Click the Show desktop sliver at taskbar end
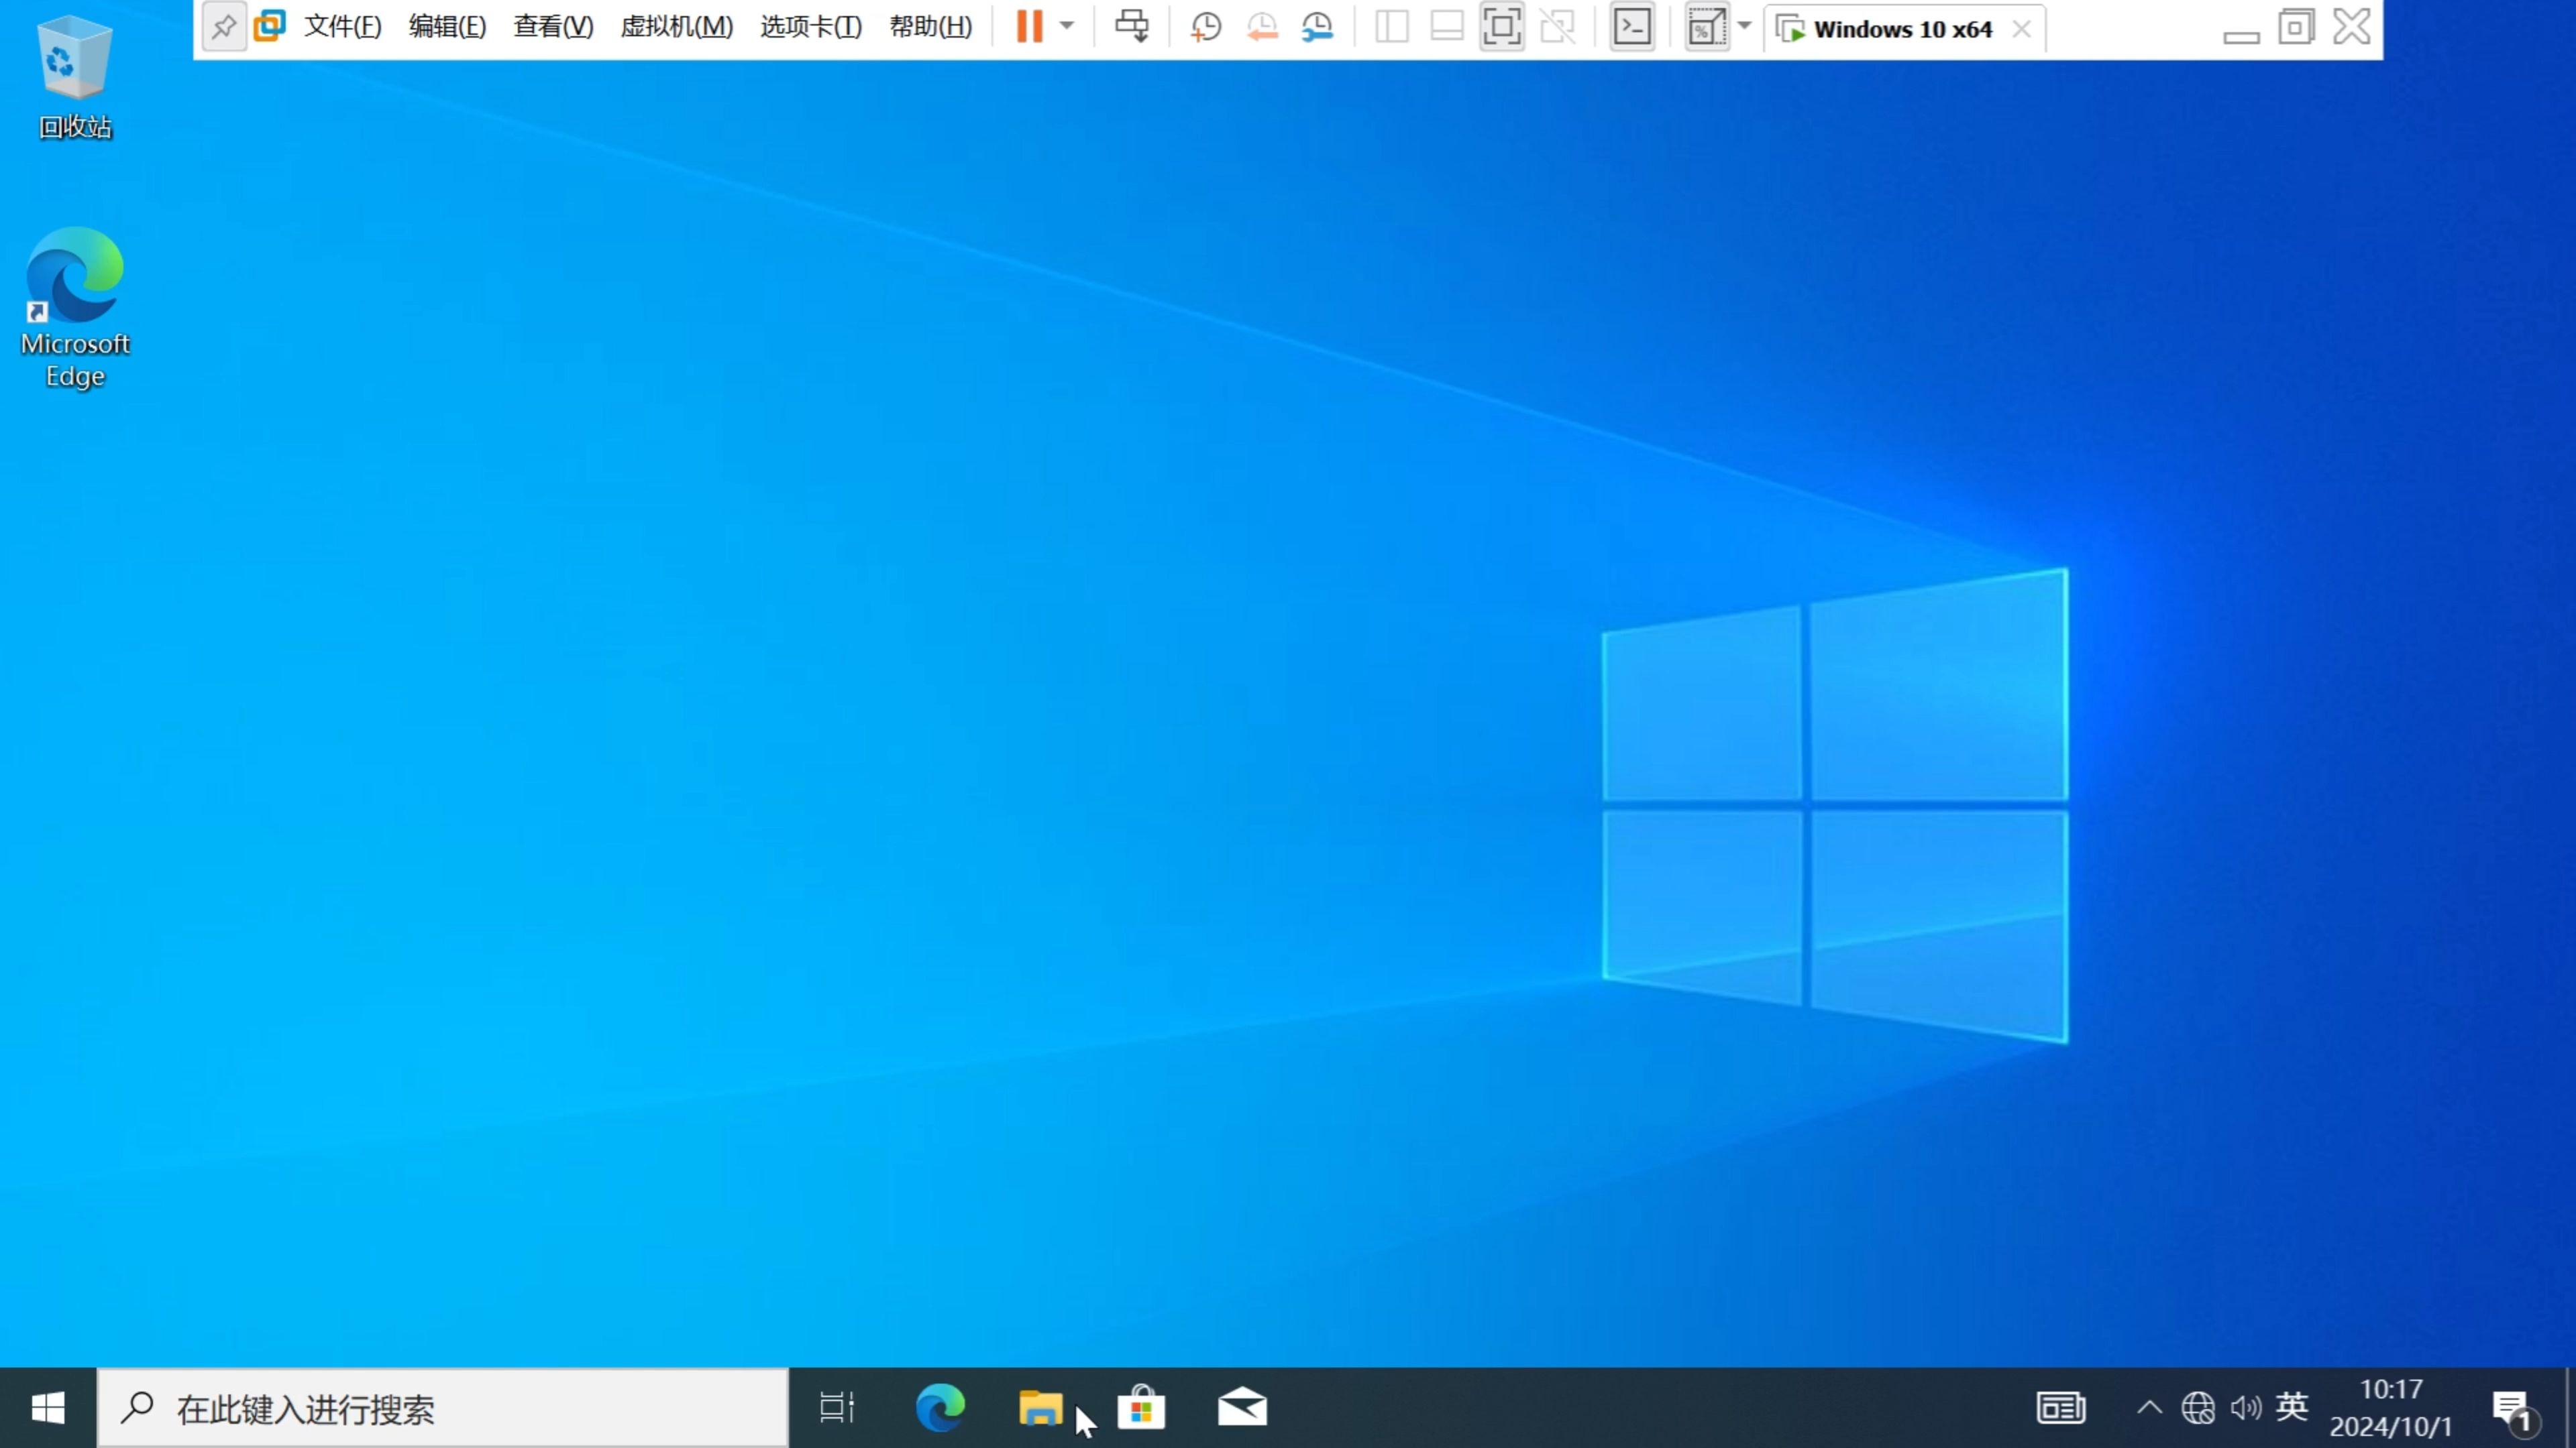The image size is (2576, 1448). pyautogui.click(x=2570, y=1408)
